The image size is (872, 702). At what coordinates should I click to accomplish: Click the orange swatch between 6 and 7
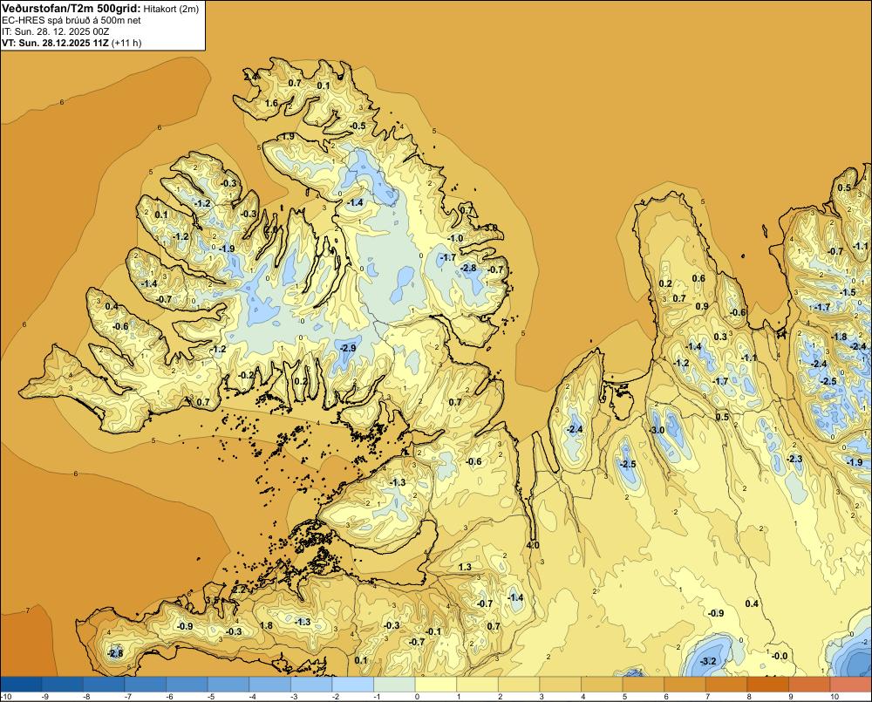coord(685,684)
